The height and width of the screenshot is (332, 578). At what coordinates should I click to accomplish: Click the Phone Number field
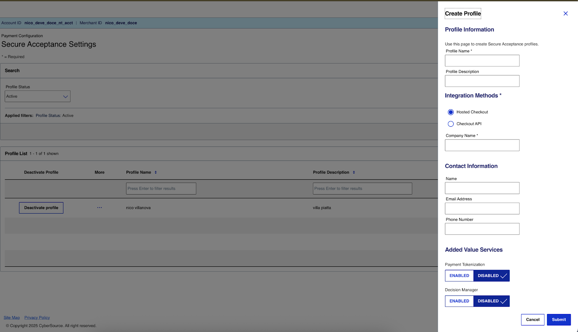tap(482, 228)
